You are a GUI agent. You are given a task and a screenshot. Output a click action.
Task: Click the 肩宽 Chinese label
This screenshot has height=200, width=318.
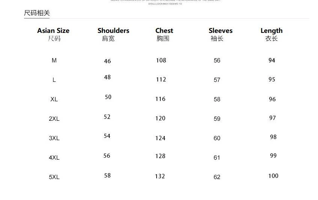tap(108, 39)
